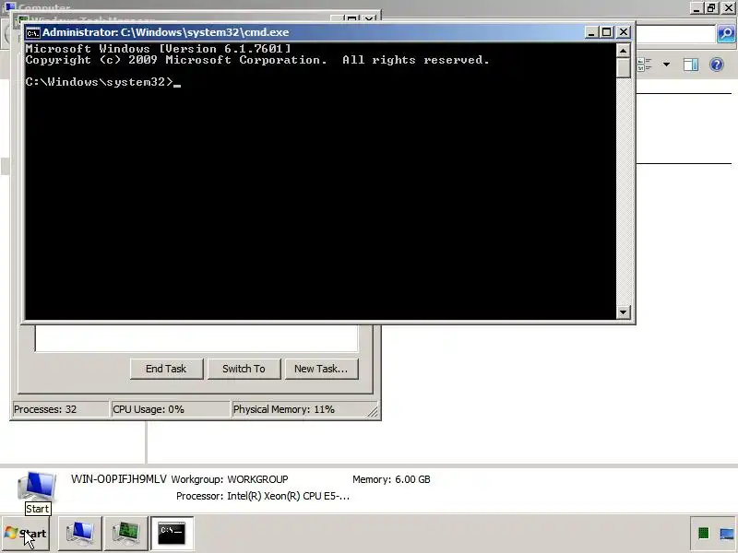Click the Processor Intel Xeon text
Viewport: 738px width, 553px height.
tap(263, 496)
